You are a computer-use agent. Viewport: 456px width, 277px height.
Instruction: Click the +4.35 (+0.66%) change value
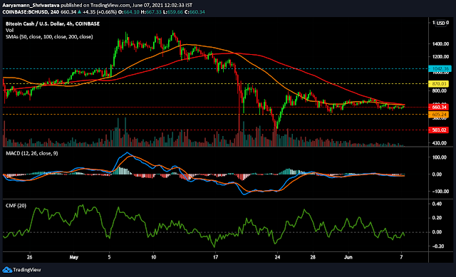(100, 12)
